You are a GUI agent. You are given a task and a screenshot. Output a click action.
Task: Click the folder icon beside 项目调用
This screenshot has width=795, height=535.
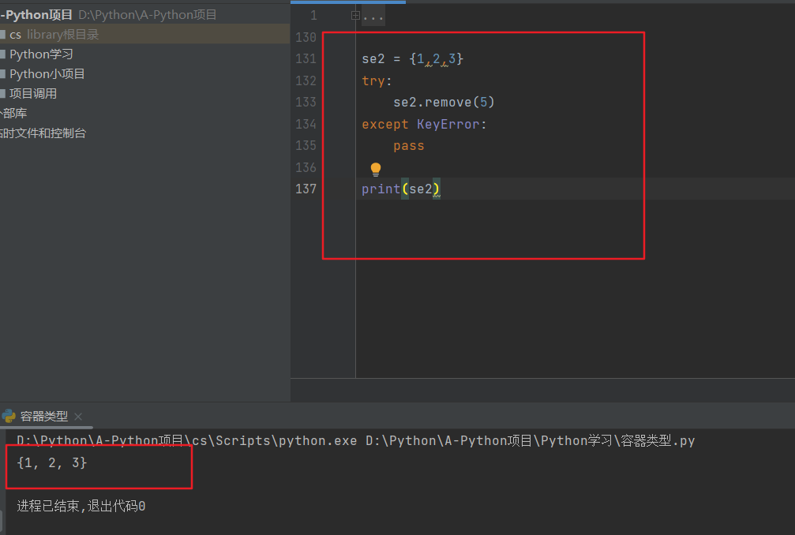click(x=2, y=94)
